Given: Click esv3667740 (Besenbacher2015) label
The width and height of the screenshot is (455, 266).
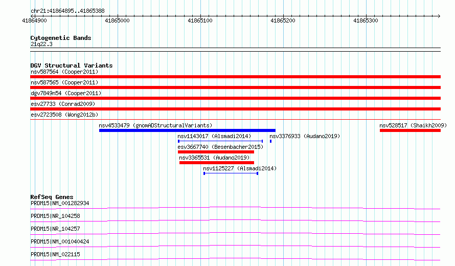Looking at the screenshot, I should 220,147.
